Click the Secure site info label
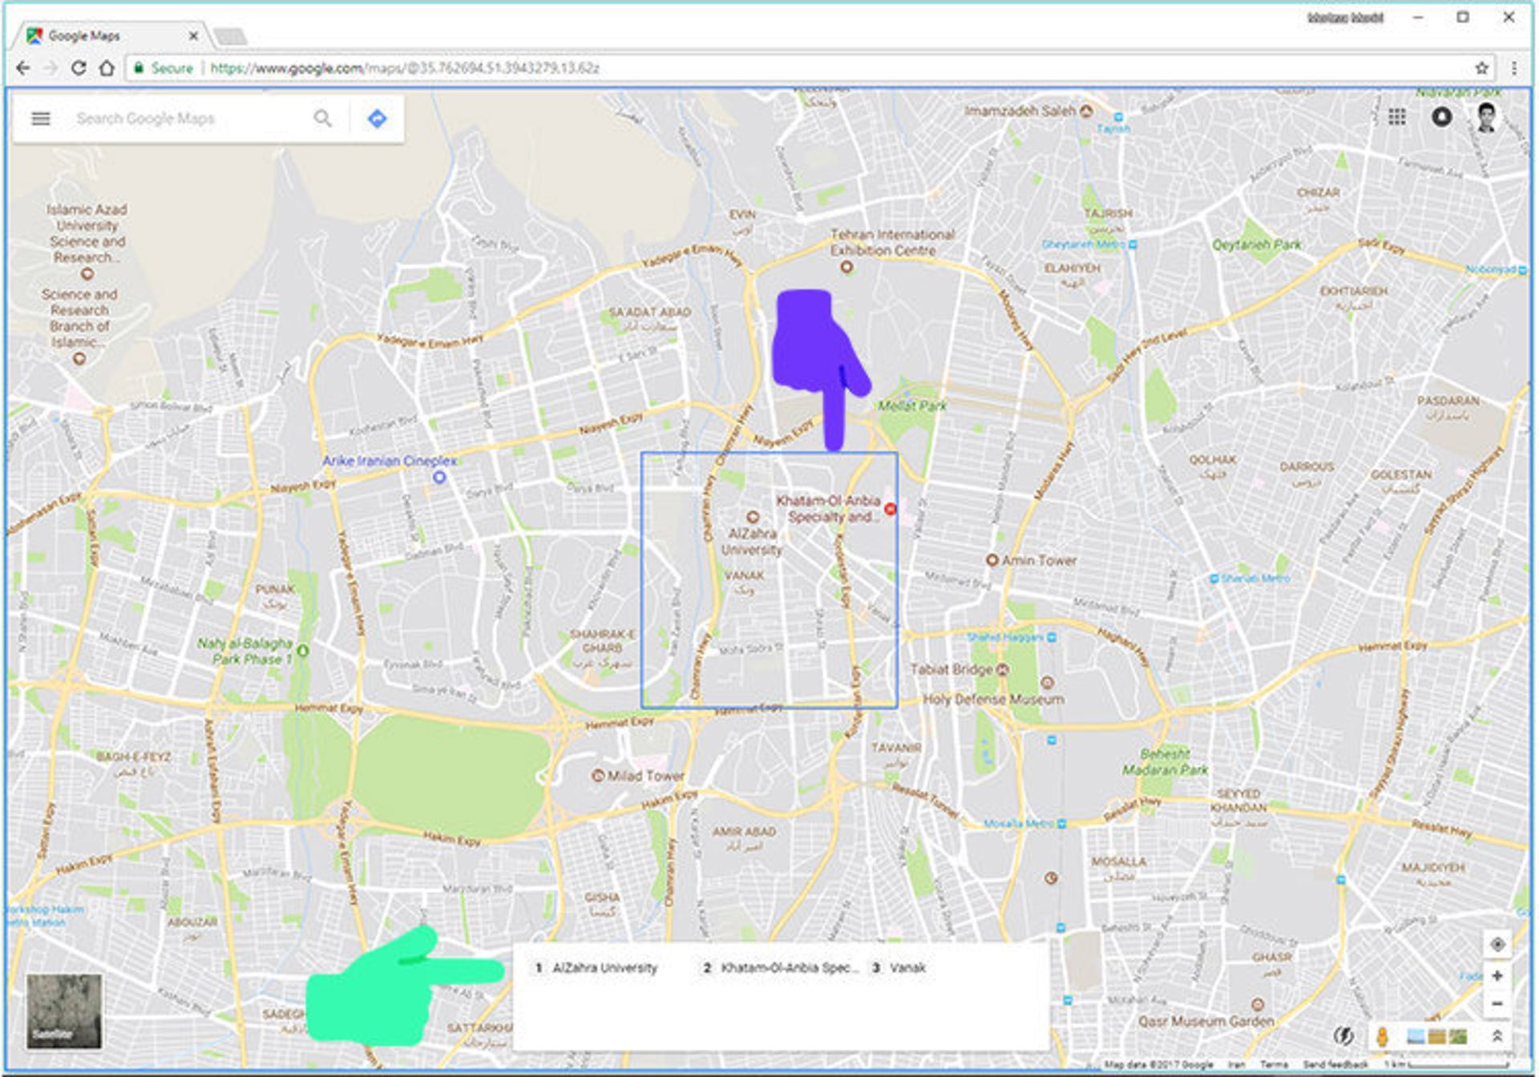 [164, 68]
